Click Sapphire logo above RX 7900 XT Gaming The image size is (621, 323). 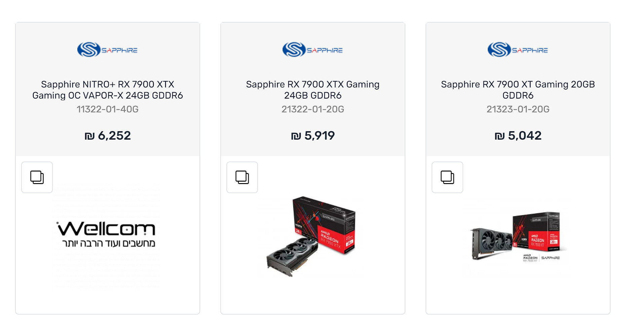click(x=518, y=50)
